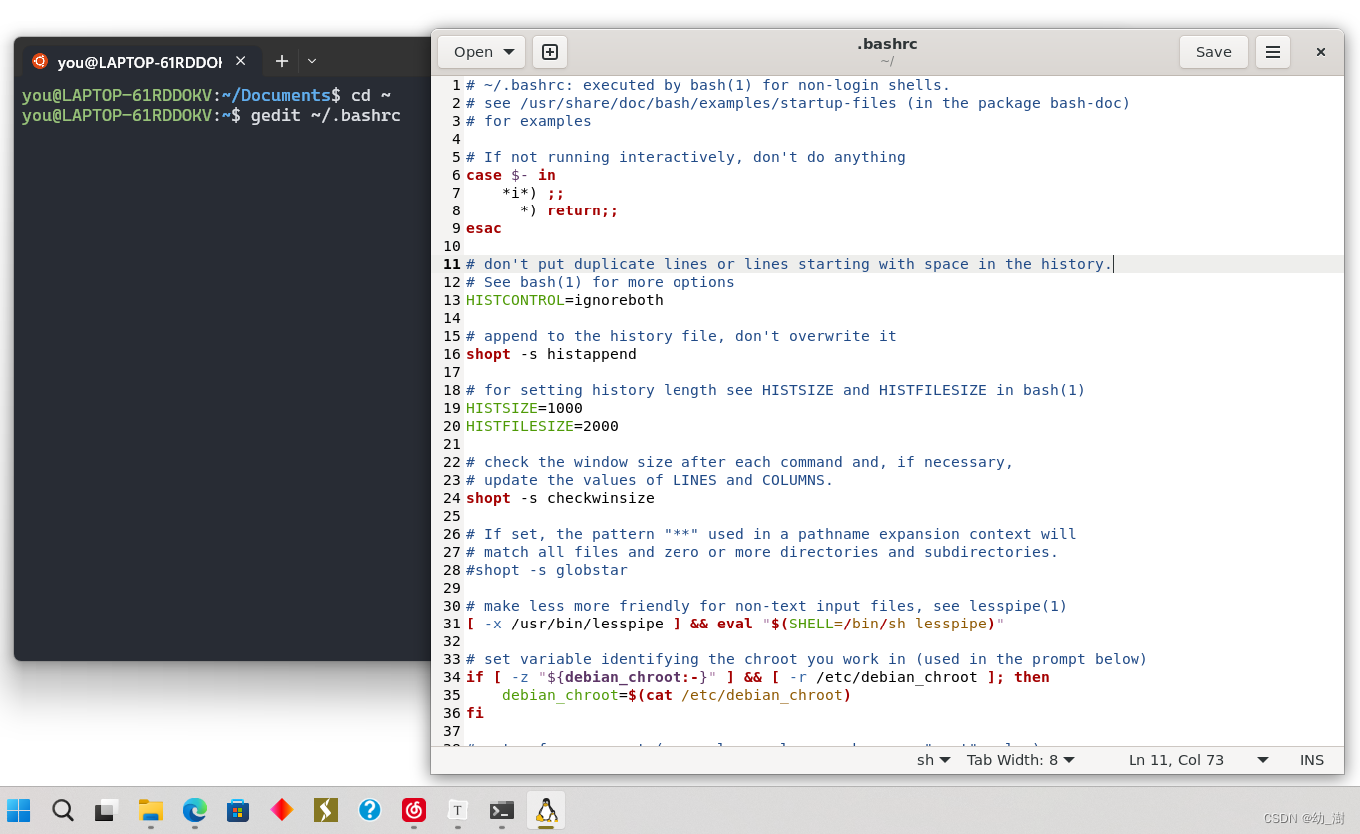The width and height of the screenshot is (1360, 834).
Task: Click the #shopt -s globstar line
Action: tap(547, 570)
